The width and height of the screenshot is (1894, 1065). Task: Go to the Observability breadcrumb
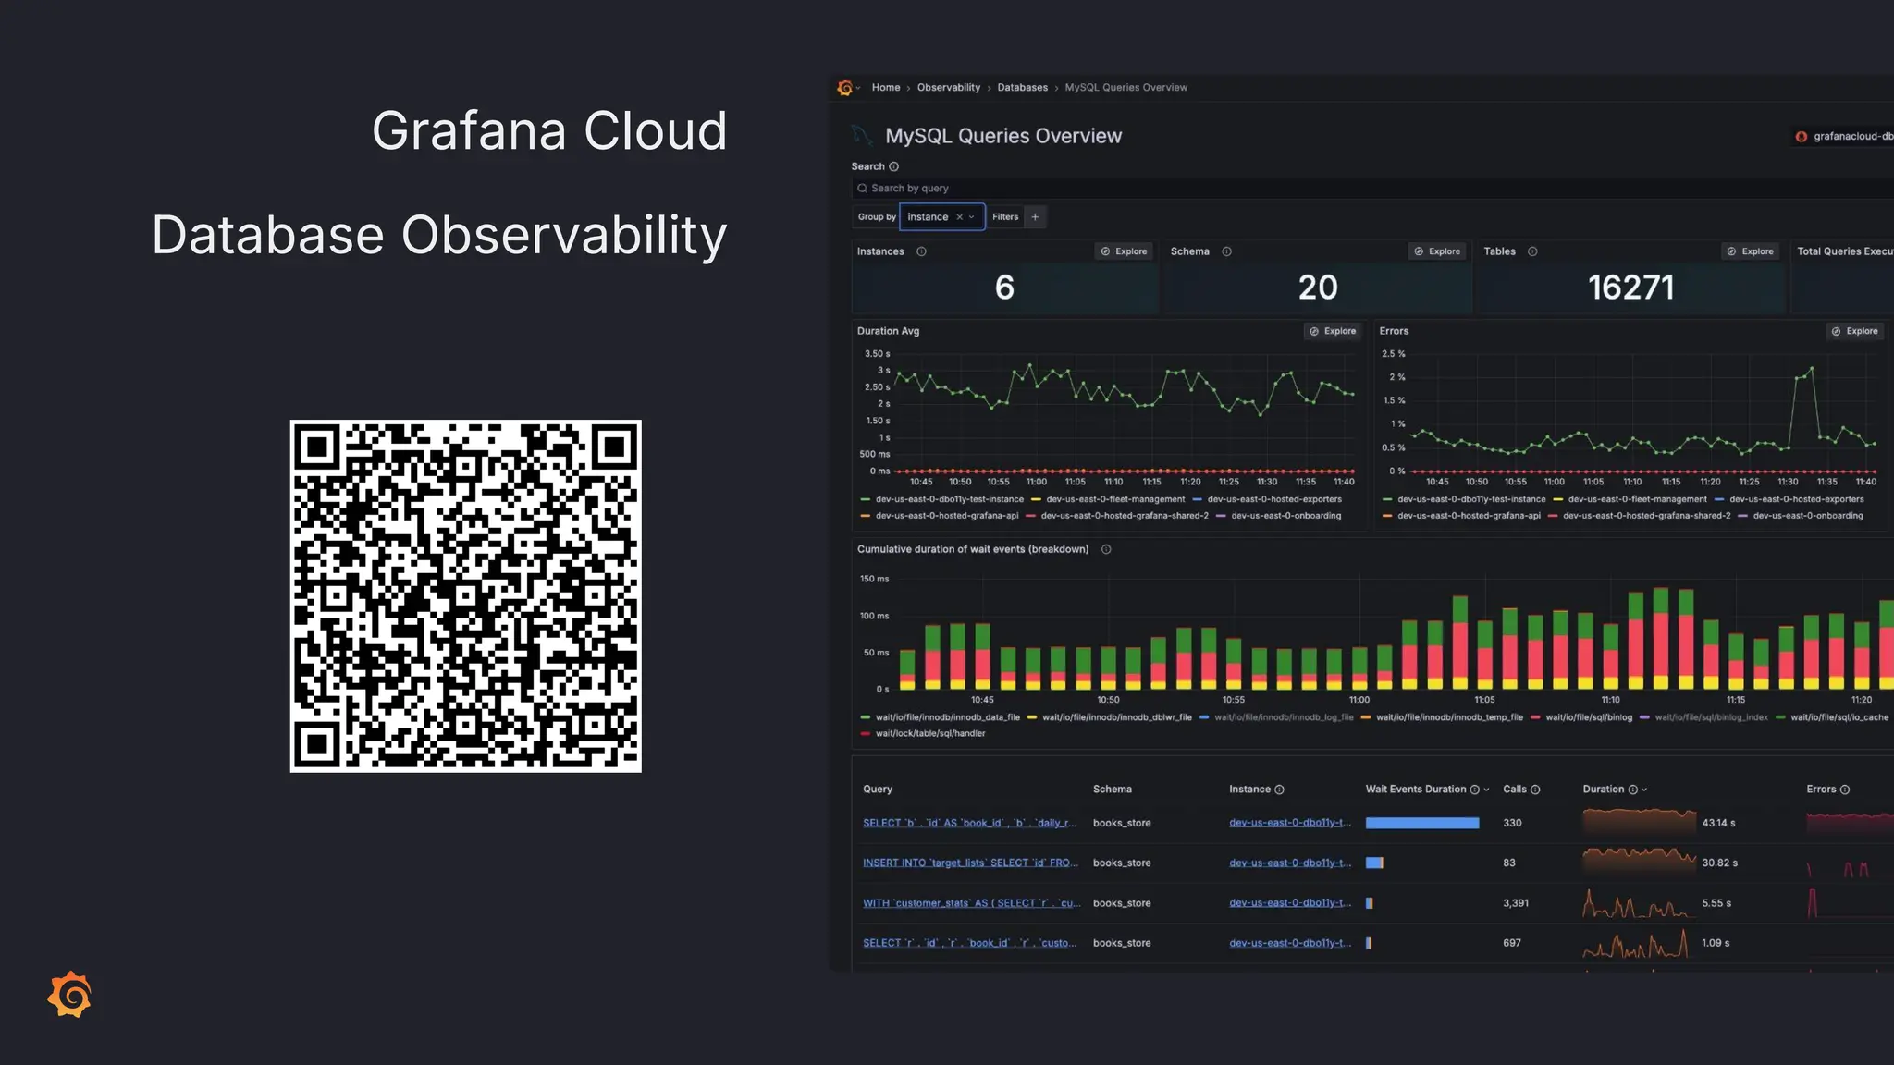(x=948, y=88)
